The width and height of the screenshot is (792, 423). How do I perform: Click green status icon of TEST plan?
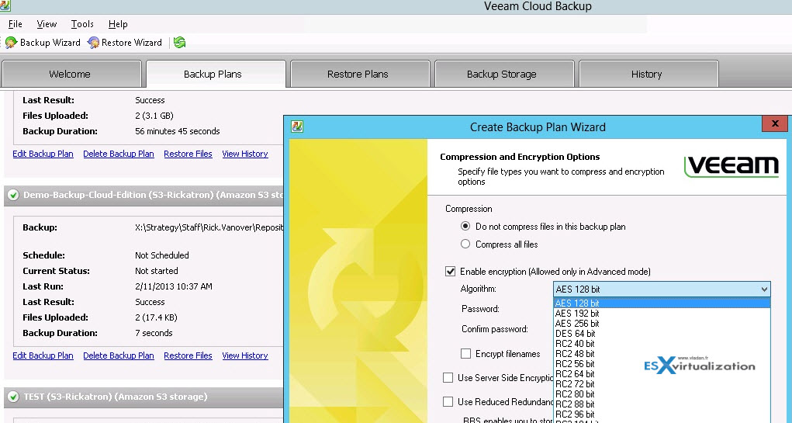coord(14,397)
